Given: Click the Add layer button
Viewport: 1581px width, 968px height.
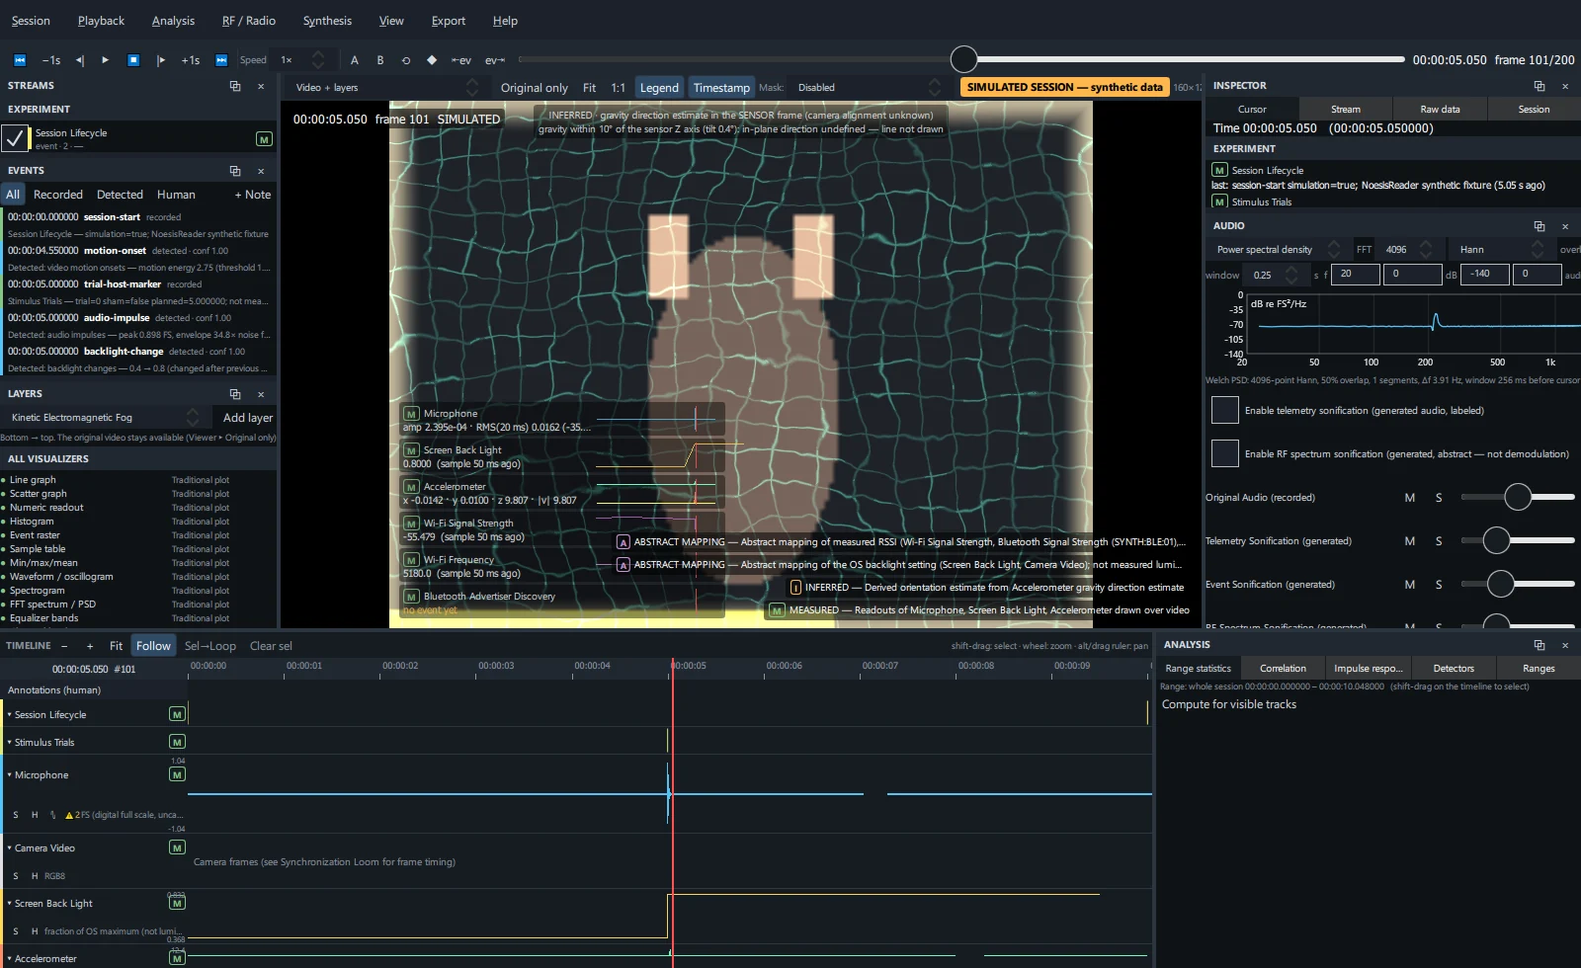Looking at the screenshot, I should (x=248, y=418).
